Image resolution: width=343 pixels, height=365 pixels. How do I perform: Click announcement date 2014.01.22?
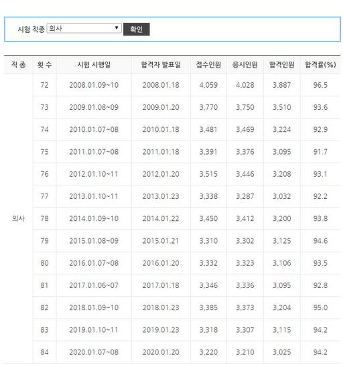pos(161,218)
